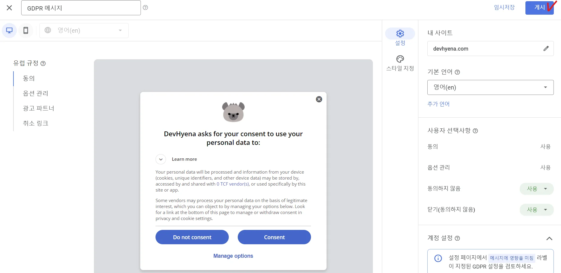Show help for 계정 설정

[x=457, y=238]
